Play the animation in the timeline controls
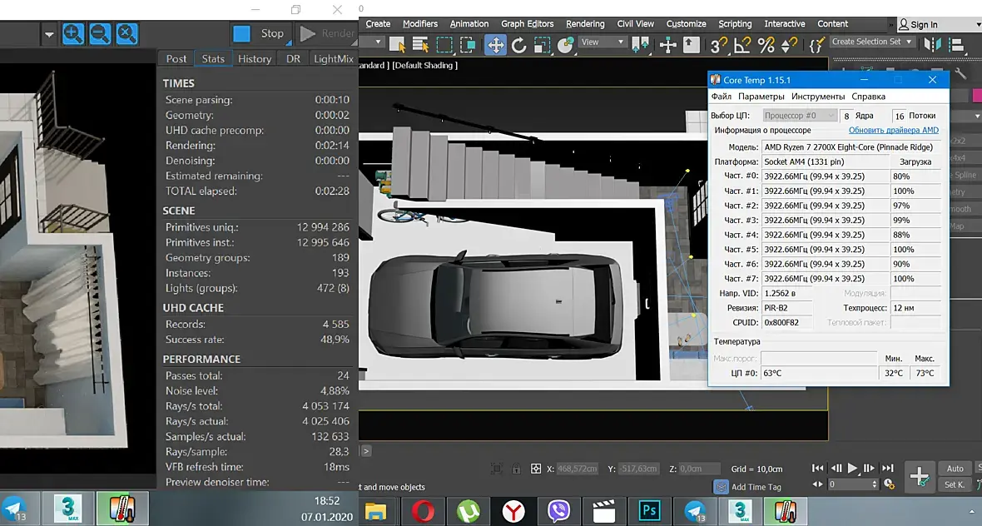 coord(852,469)
